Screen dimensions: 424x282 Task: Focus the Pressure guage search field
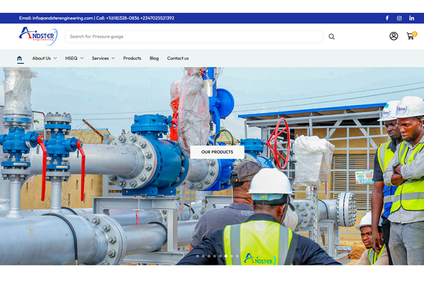[x=194, y=37]
